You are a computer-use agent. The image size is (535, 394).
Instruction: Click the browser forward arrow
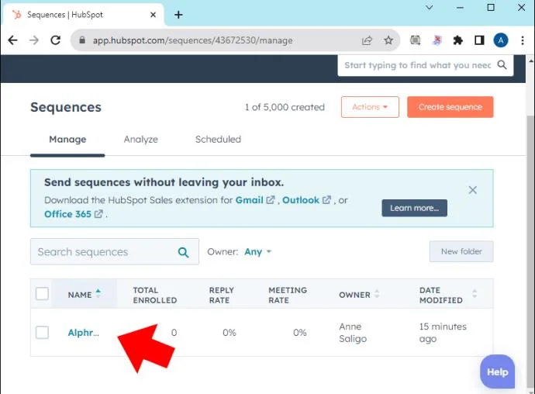click(x=34, y=40)
